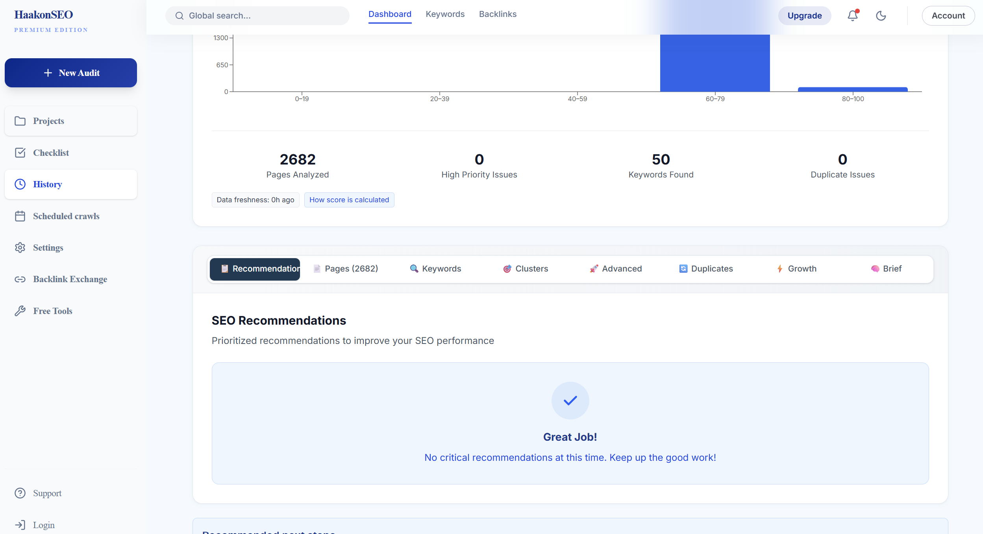This screenshot has height=534, width=983.
Task: Click the Duplicate Issues stat
Action: point(842,165)
